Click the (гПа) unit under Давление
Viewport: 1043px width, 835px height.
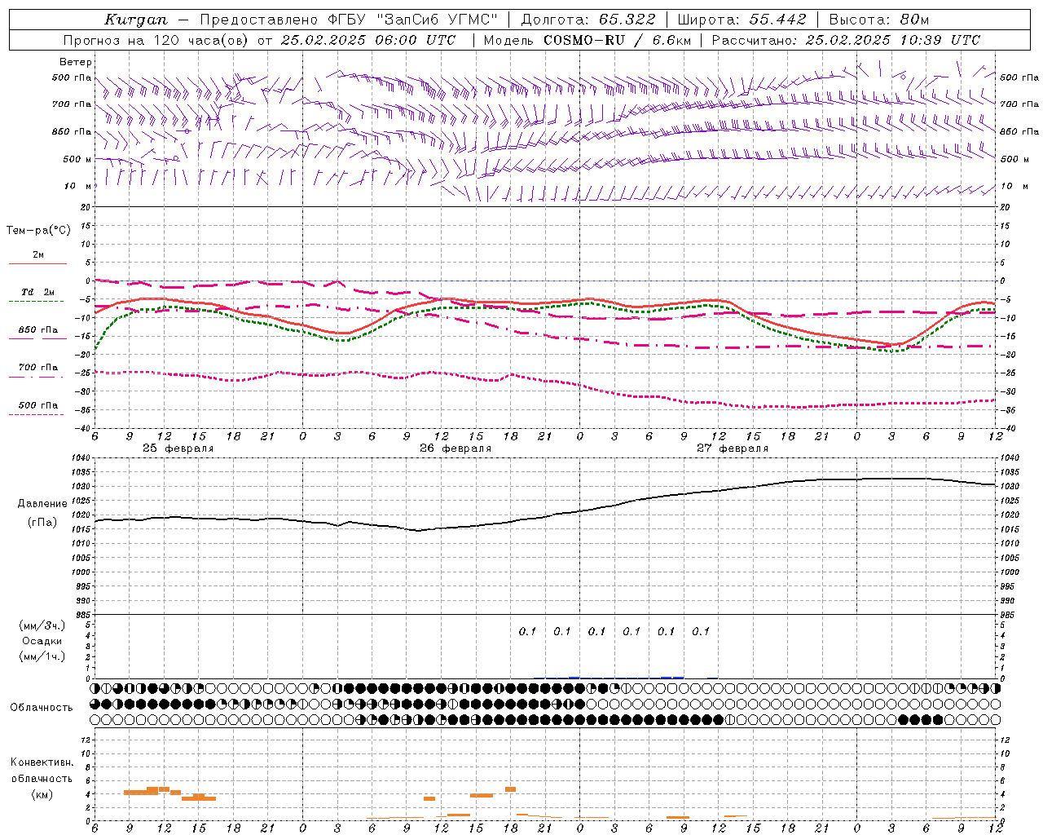[x=42, y=523]
